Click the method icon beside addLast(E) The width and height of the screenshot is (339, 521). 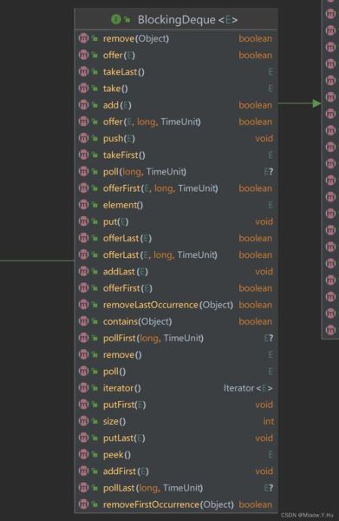tap(83, 271)
